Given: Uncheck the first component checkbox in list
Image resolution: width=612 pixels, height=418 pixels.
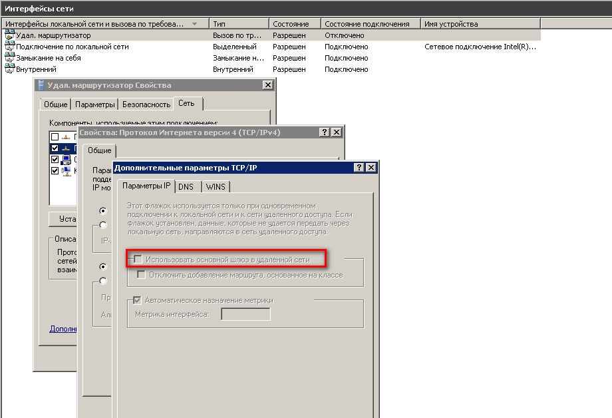Looking at the screenshot, I should point(55,137).
